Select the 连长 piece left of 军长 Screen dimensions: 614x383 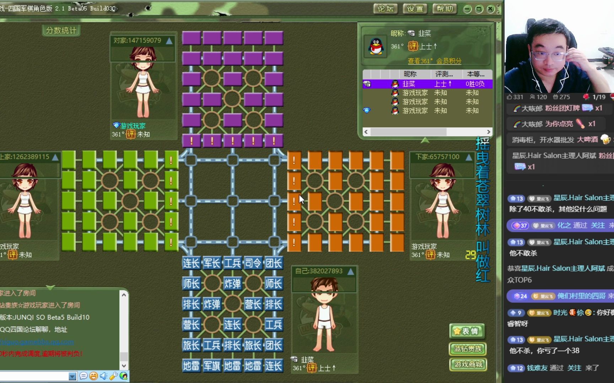pyautogui.click(x=191, y=263)
